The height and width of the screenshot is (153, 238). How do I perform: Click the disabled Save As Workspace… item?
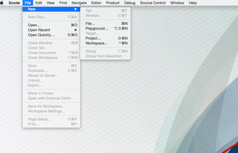51,106
